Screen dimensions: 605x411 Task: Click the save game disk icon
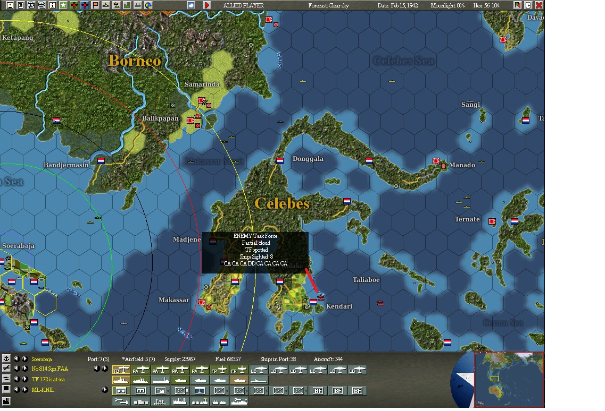coord(10,5)
